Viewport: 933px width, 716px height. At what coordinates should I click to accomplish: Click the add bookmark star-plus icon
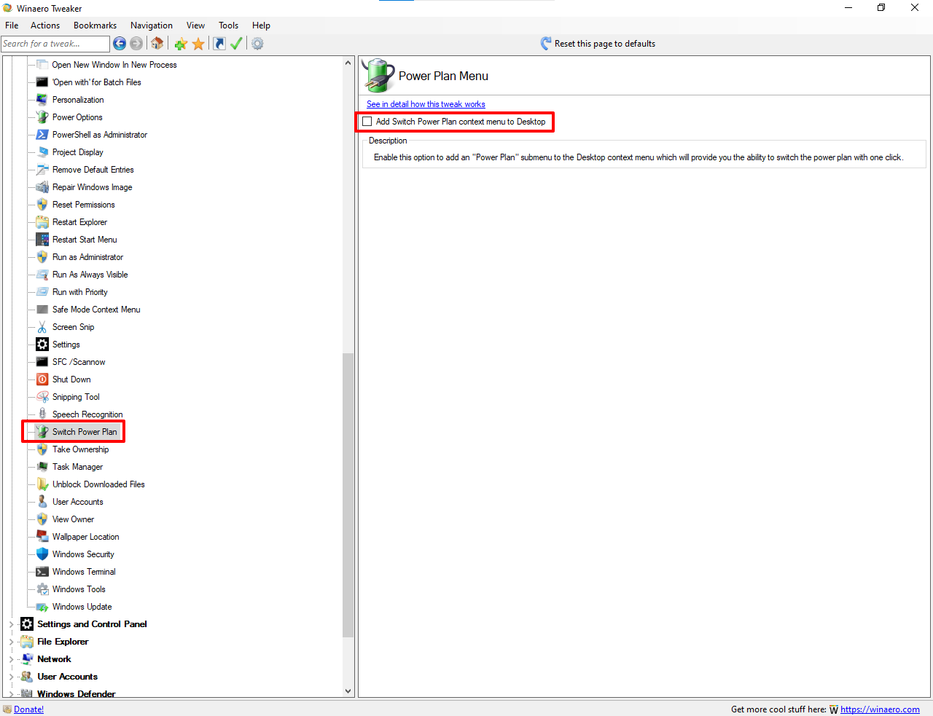pos(181,44)
